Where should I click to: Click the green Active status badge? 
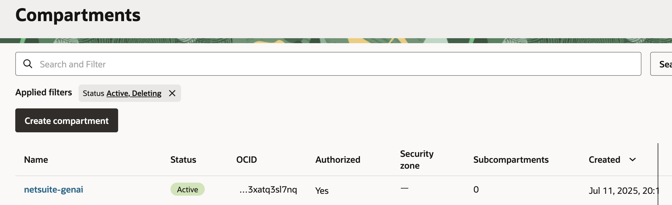pyautogui.click(x=188, y=189)
